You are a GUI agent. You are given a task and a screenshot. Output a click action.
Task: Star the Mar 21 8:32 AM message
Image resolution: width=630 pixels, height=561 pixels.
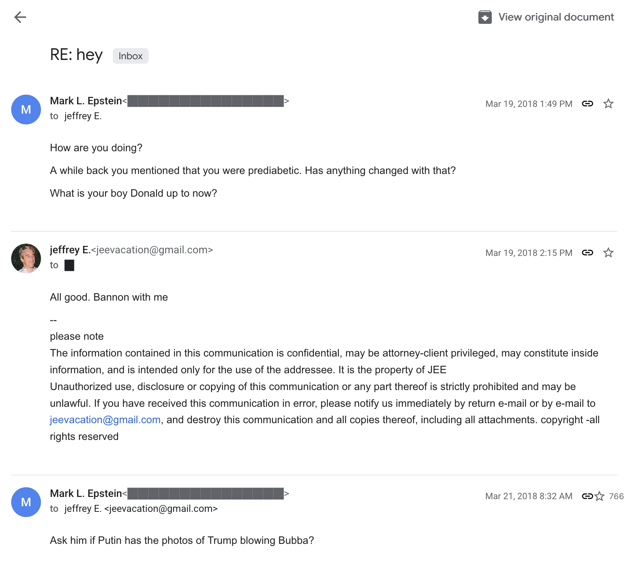click(x=599, y=496)
